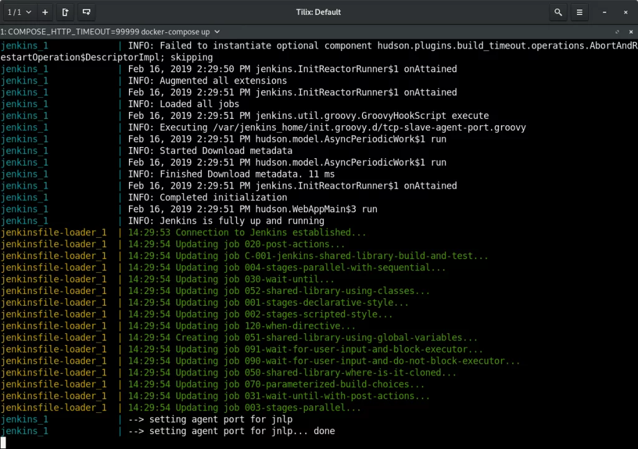The height and width of the screenshot is (449, 638).
Task: Click line 'INFO: Augmented all extensions'
Action: (x=207, y=81)
